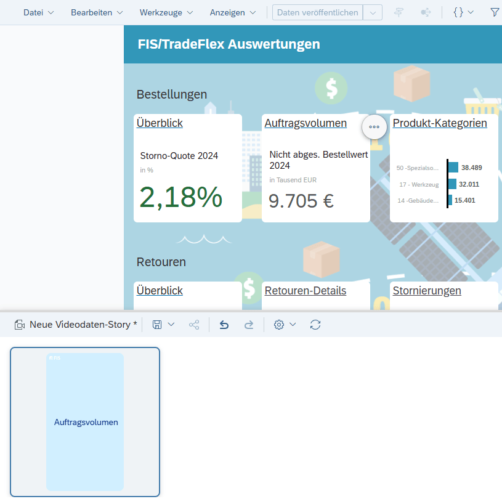Click the linked analysis icon in toolbar
Screen dimensions: 502x499
426,12
